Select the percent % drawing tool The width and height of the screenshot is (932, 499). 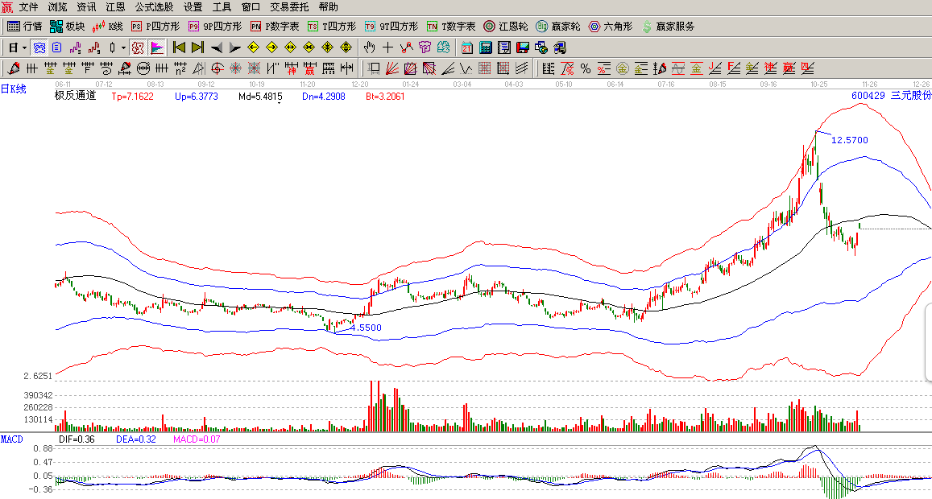(x=585, y=68)
